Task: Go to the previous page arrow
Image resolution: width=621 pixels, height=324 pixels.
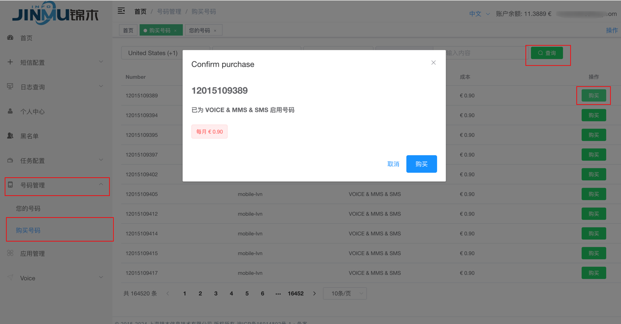Action: (x=168, y=293)
